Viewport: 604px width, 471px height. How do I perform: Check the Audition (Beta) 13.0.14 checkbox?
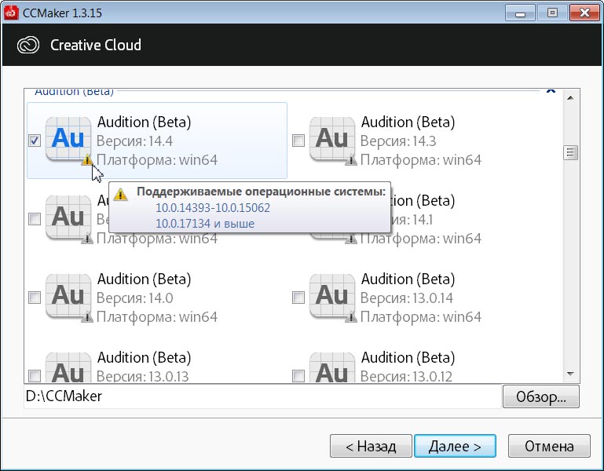click(x=298, y=298)
